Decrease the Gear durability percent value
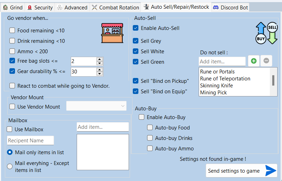Image resolution: width=282 pixels, height=181 pixels. pyautogui.click(x=100, y=74)
